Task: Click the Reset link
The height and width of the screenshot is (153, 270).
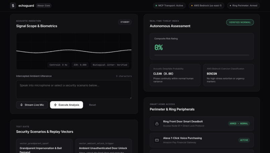Action: [x=92, y=105]
